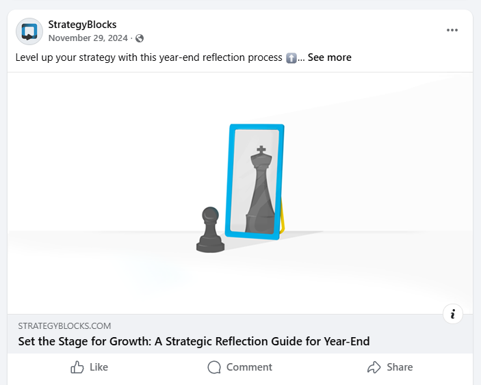The width and height of the screenshot is (481, 385).
Task: Click the Comment button label
Action: [249, 367]
